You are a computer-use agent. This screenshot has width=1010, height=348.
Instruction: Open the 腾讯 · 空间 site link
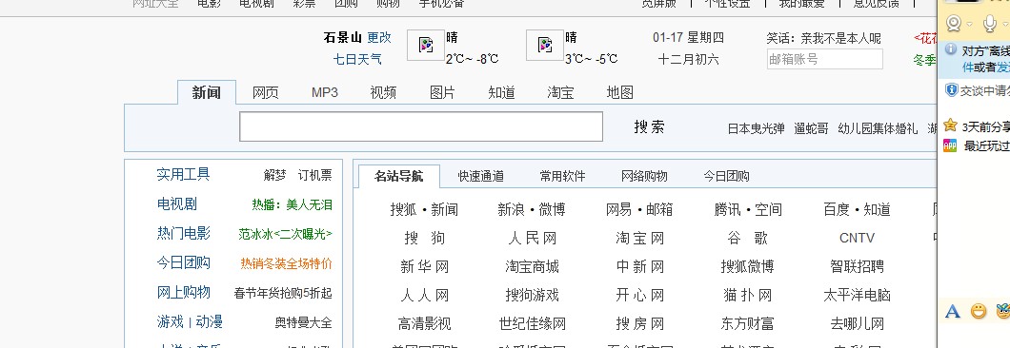(x=748, y=210)
